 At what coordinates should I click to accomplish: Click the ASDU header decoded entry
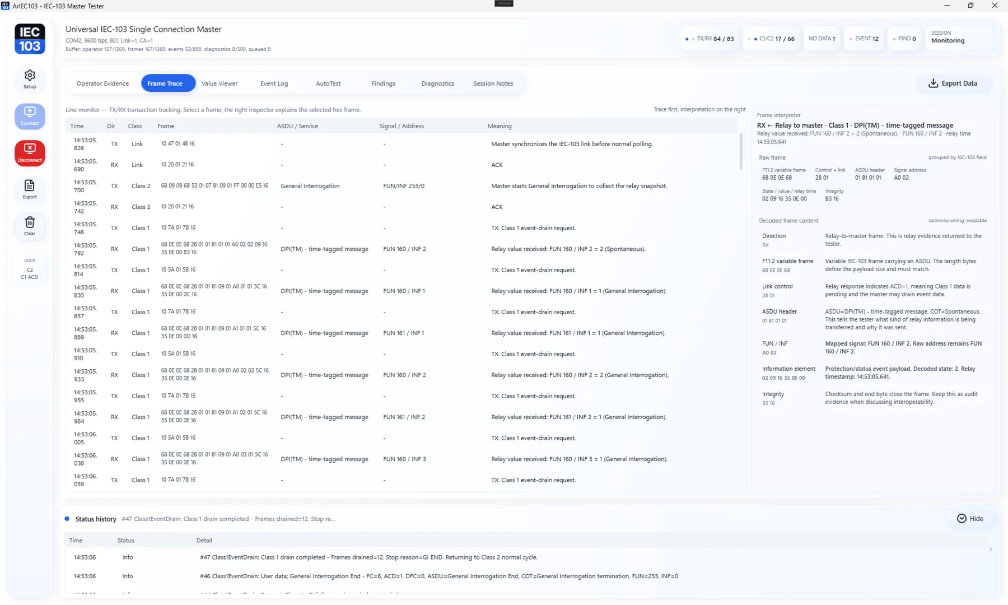pyautogui.click(x=872, y=319)
